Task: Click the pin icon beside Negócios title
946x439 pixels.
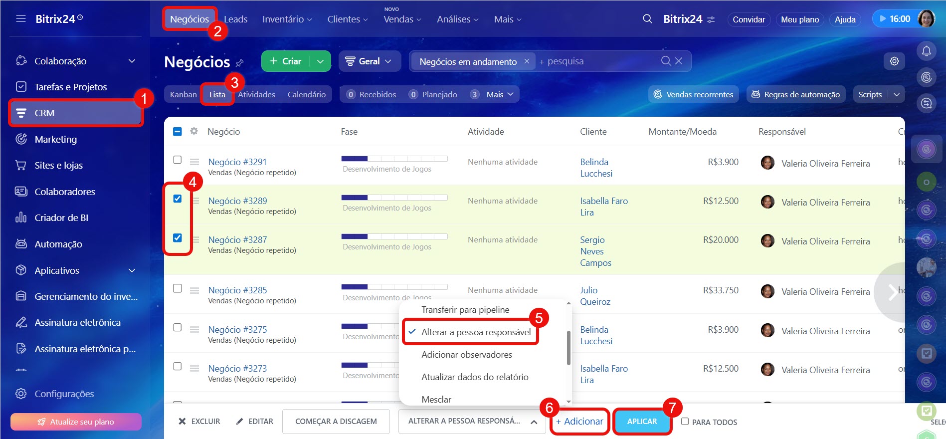Action: tap(240, 63)
